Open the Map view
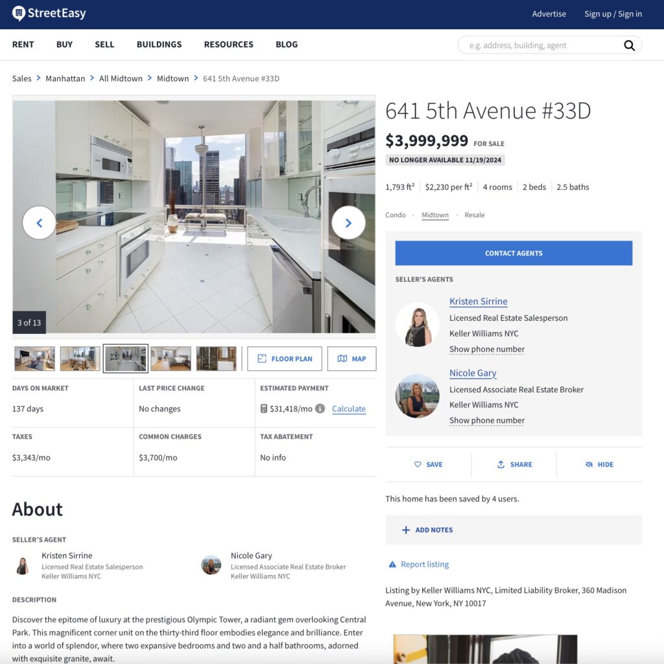The height and width of the screenshot is (664, 664). [351, 359]
